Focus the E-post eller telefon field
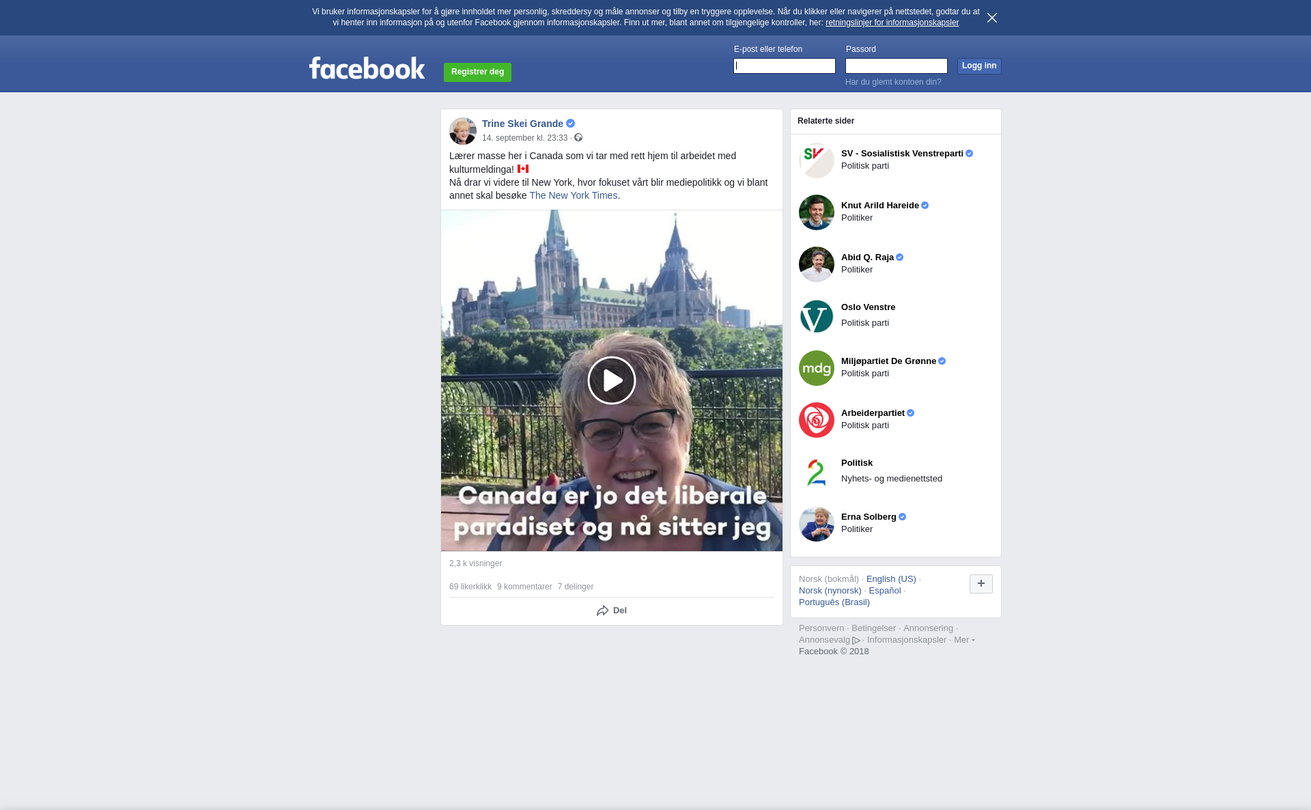The image size is (1311, 810). point(785,66)
